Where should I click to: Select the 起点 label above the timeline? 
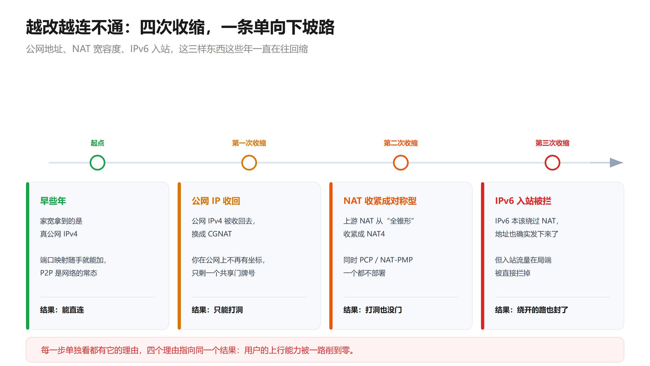click(97, 143)
